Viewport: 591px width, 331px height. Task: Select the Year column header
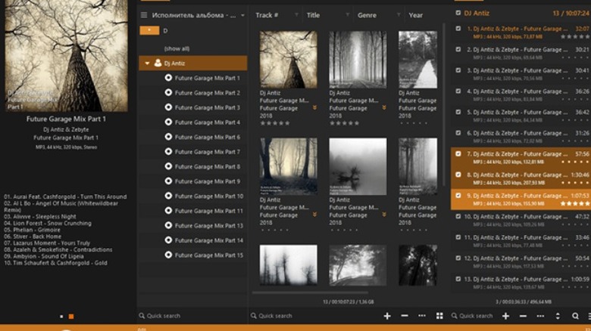[416, 15]
